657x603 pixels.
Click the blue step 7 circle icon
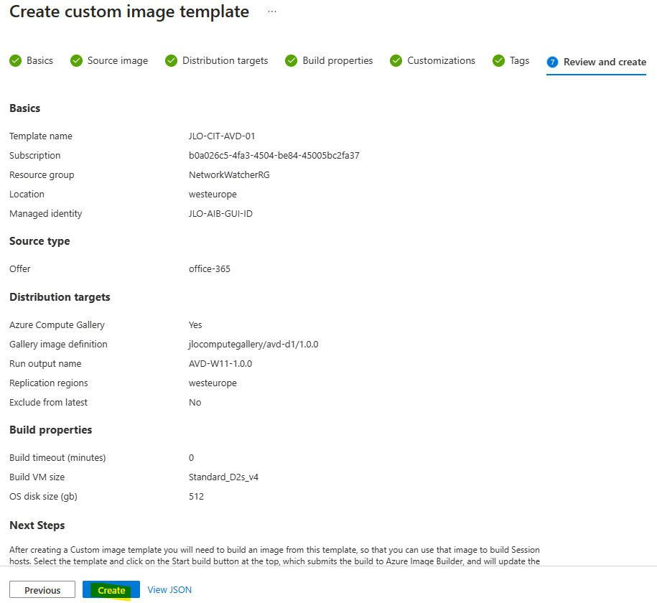click(x=552, y=62)
